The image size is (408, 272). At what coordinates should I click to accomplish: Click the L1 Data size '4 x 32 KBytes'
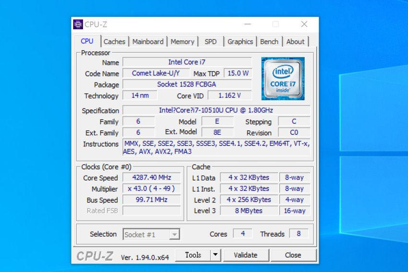click(249, 177)
